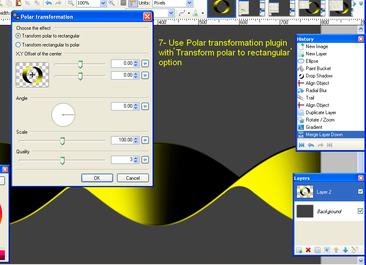The image size is (366, 265).
Task: Duplicate the layer in Layers panel
Action: 318,250
